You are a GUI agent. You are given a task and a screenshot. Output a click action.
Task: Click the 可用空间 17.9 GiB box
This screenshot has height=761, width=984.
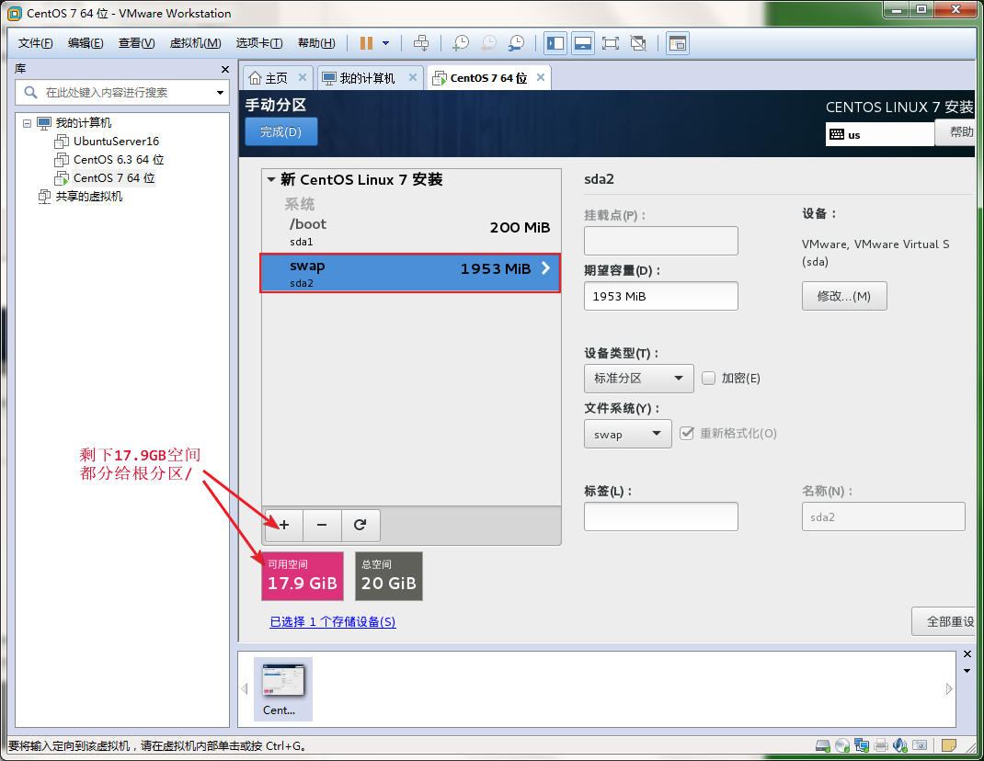(x=303, y=576)
